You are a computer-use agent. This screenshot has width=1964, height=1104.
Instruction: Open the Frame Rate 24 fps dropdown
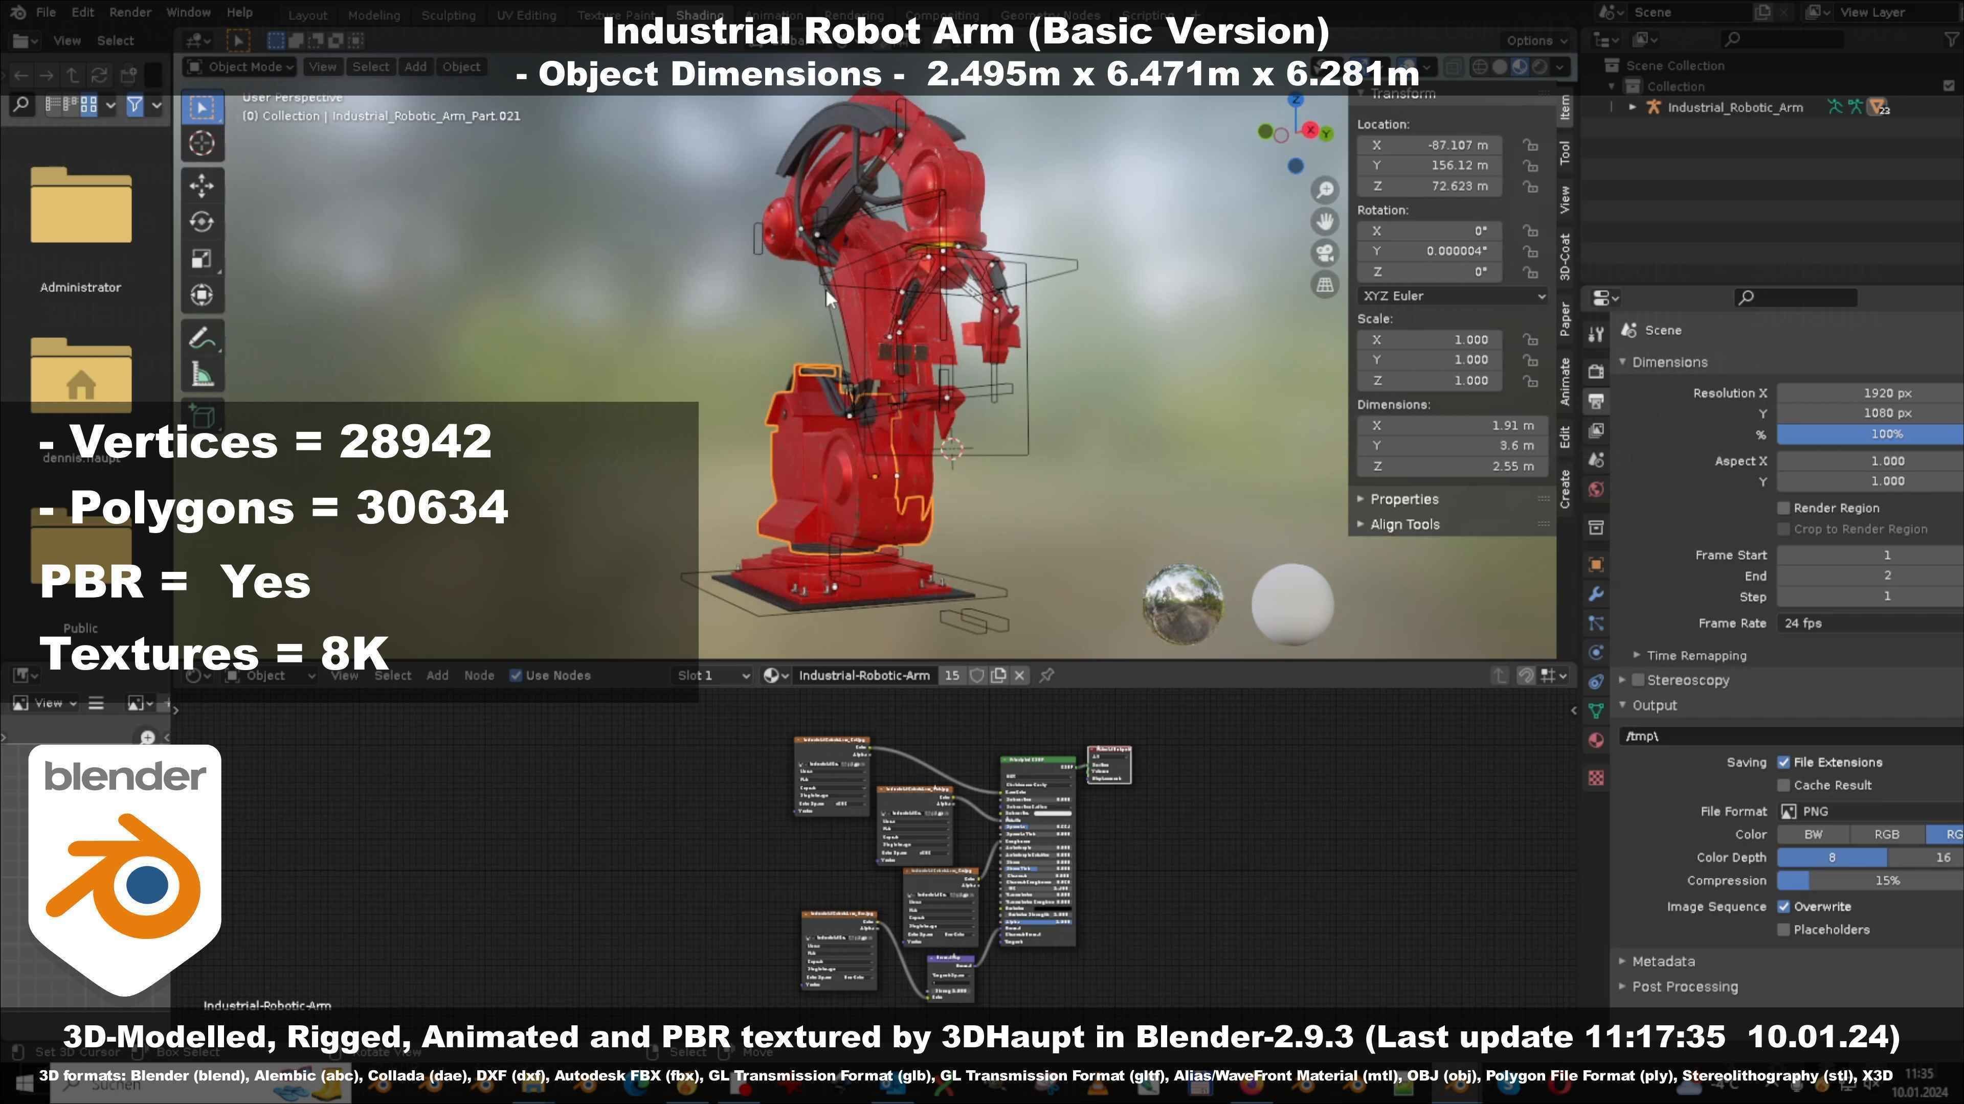click(1869, 623)
